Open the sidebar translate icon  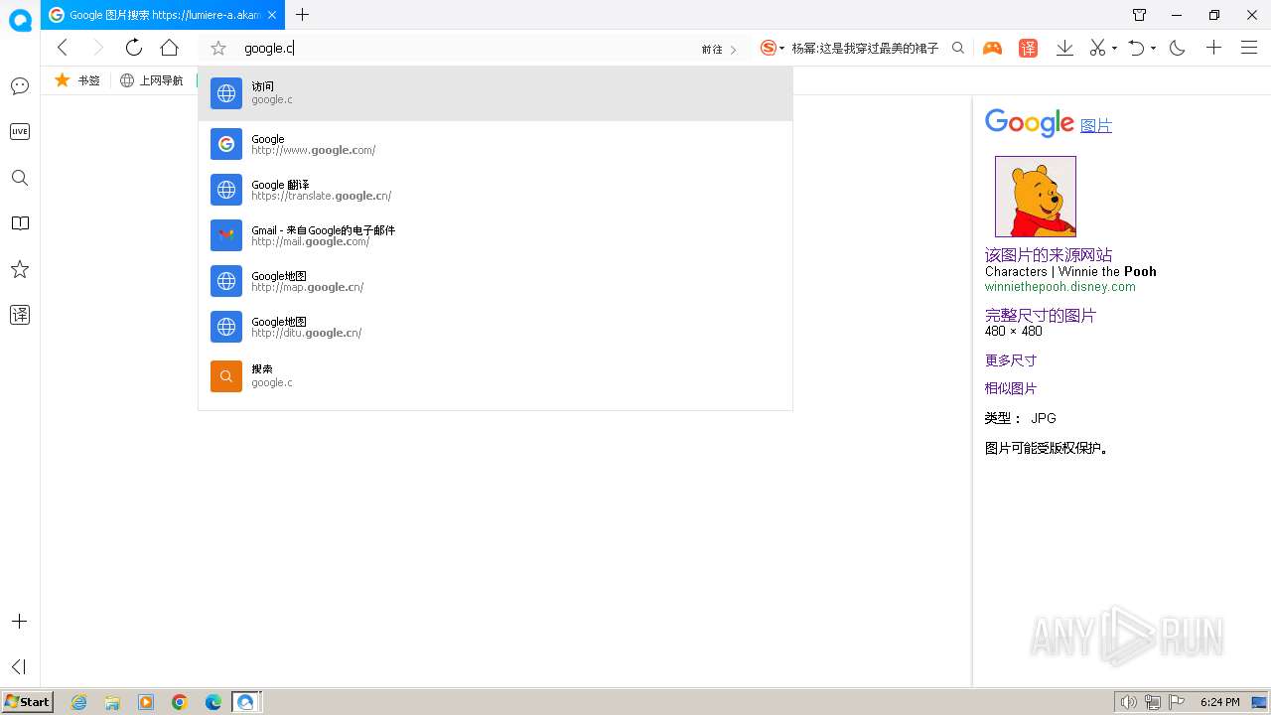[20, 315]
